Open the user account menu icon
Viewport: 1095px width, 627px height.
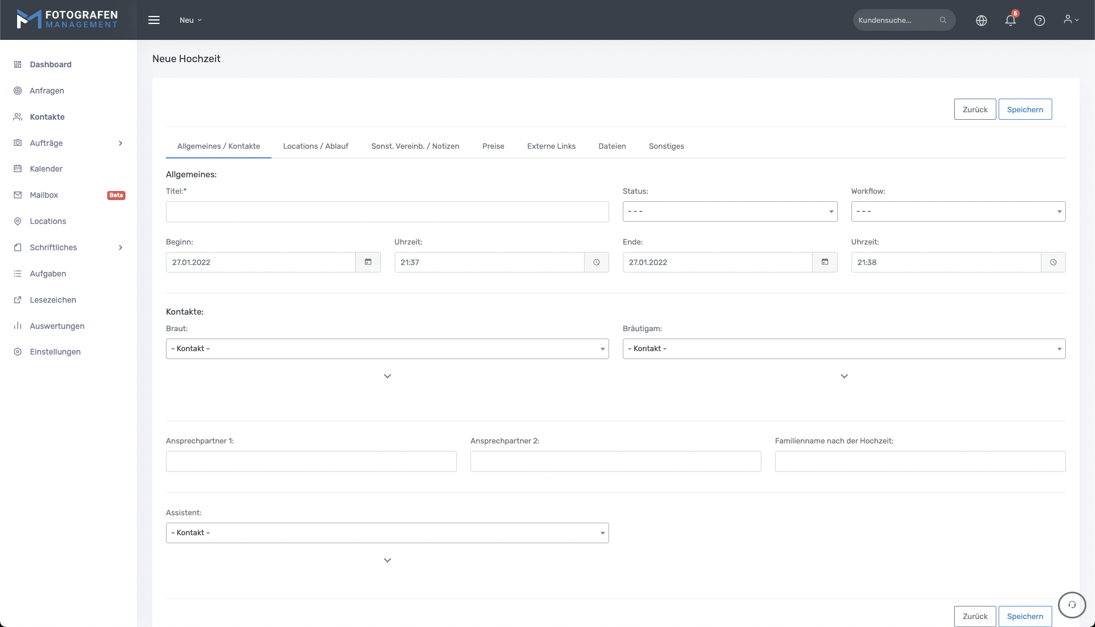(x=1070, y=20)
